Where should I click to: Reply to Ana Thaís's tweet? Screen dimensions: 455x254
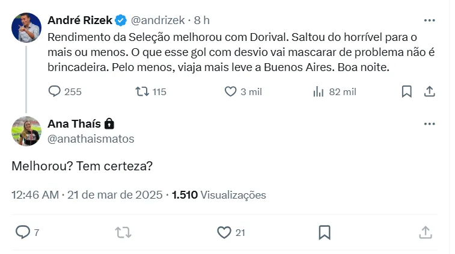click(x=22, y=232)
